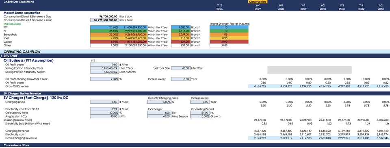Click the PTT 28.60% market share cell

104,27
